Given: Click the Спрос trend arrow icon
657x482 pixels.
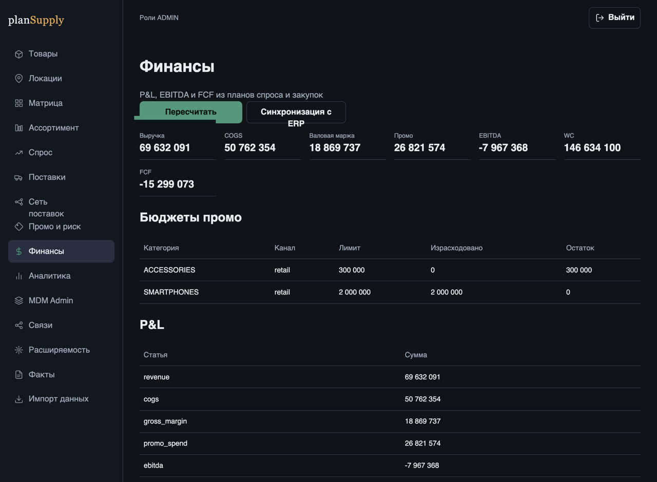Looking at the screenshot, I should click(x=19, y=153).
